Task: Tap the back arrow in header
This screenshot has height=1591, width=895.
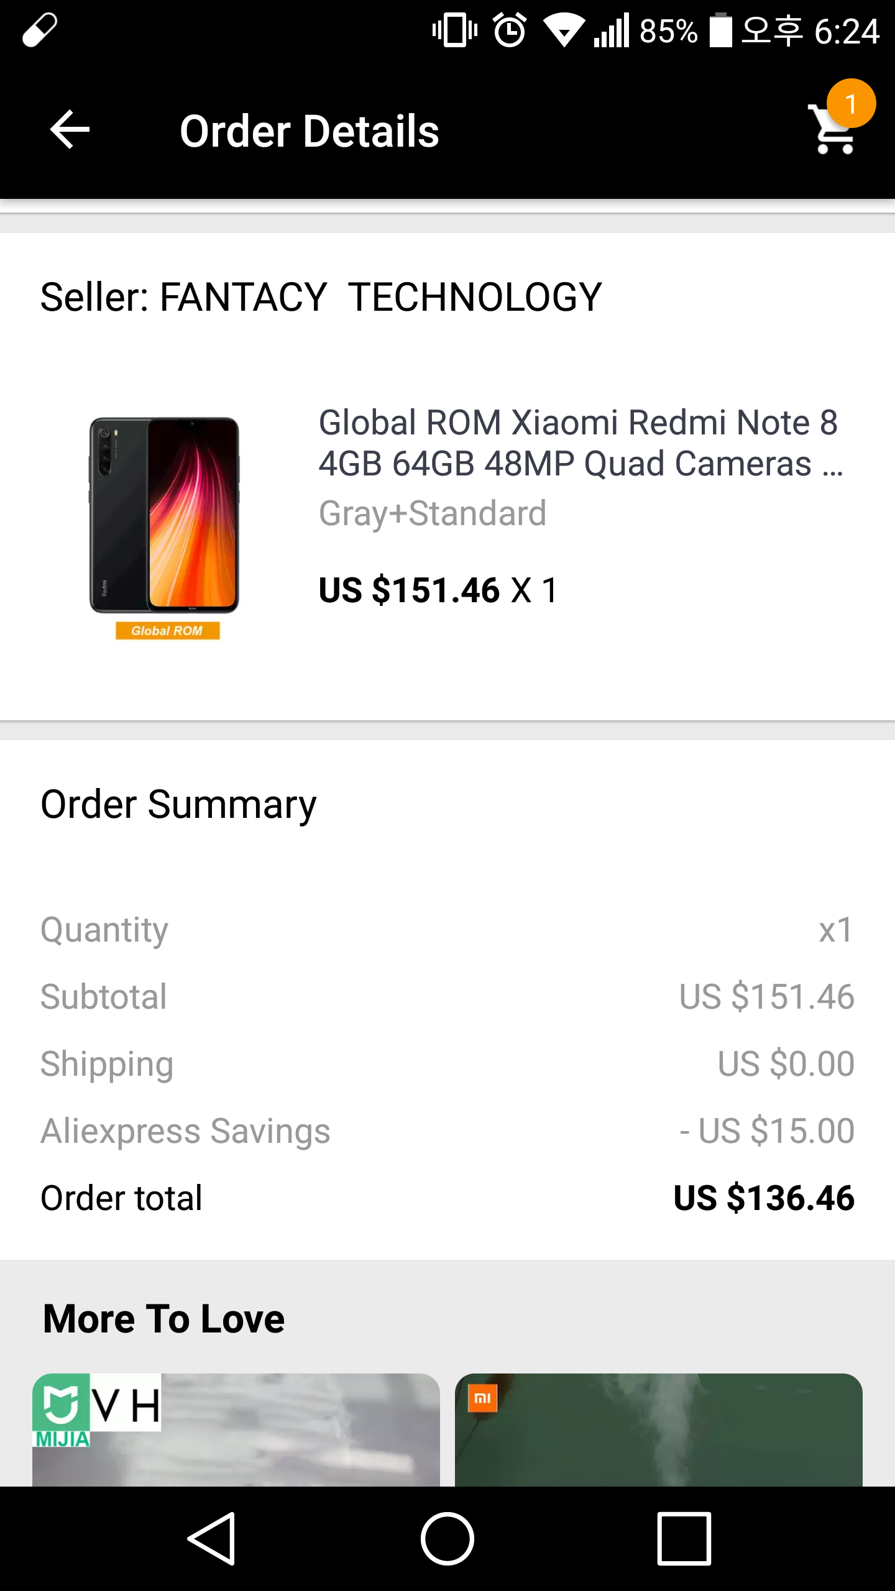Action: tap(70, 130)
